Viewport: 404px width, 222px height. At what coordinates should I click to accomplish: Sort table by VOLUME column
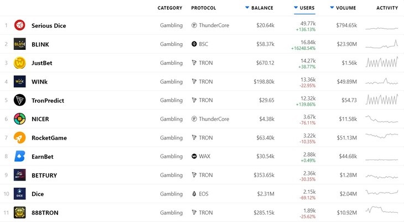click(343, 8)
